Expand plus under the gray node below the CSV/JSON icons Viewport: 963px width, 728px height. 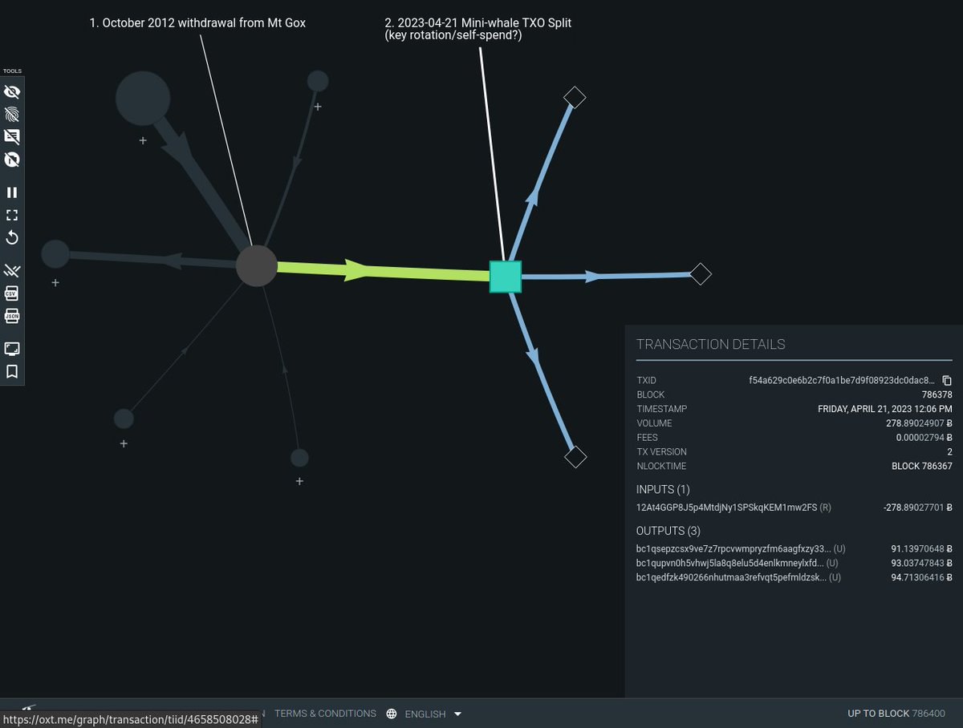(x=124, y=444)
